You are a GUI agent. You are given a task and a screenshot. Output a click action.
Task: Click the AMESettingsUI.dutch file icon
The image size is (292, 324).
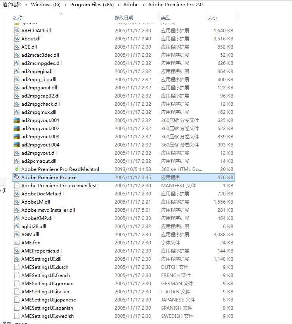click(17, 267)
